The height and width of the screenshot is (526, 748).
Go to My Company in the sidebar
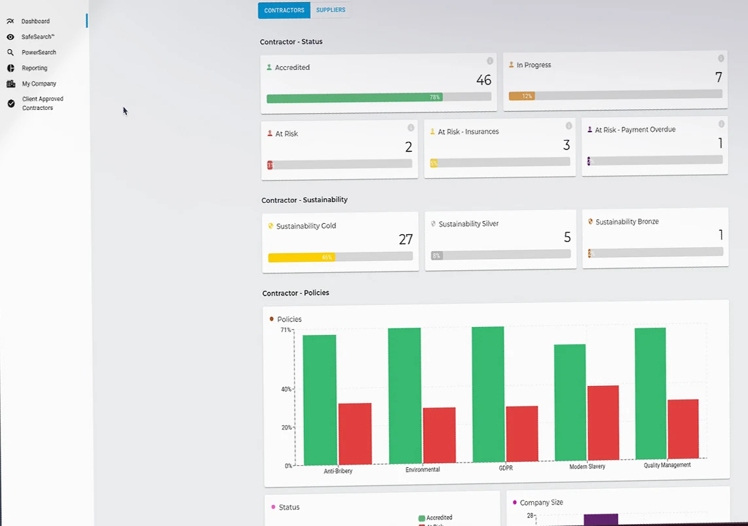tap(39, 83)
